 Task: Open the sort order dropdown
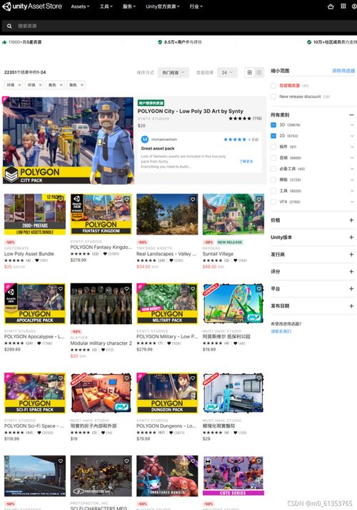(173, 72)
